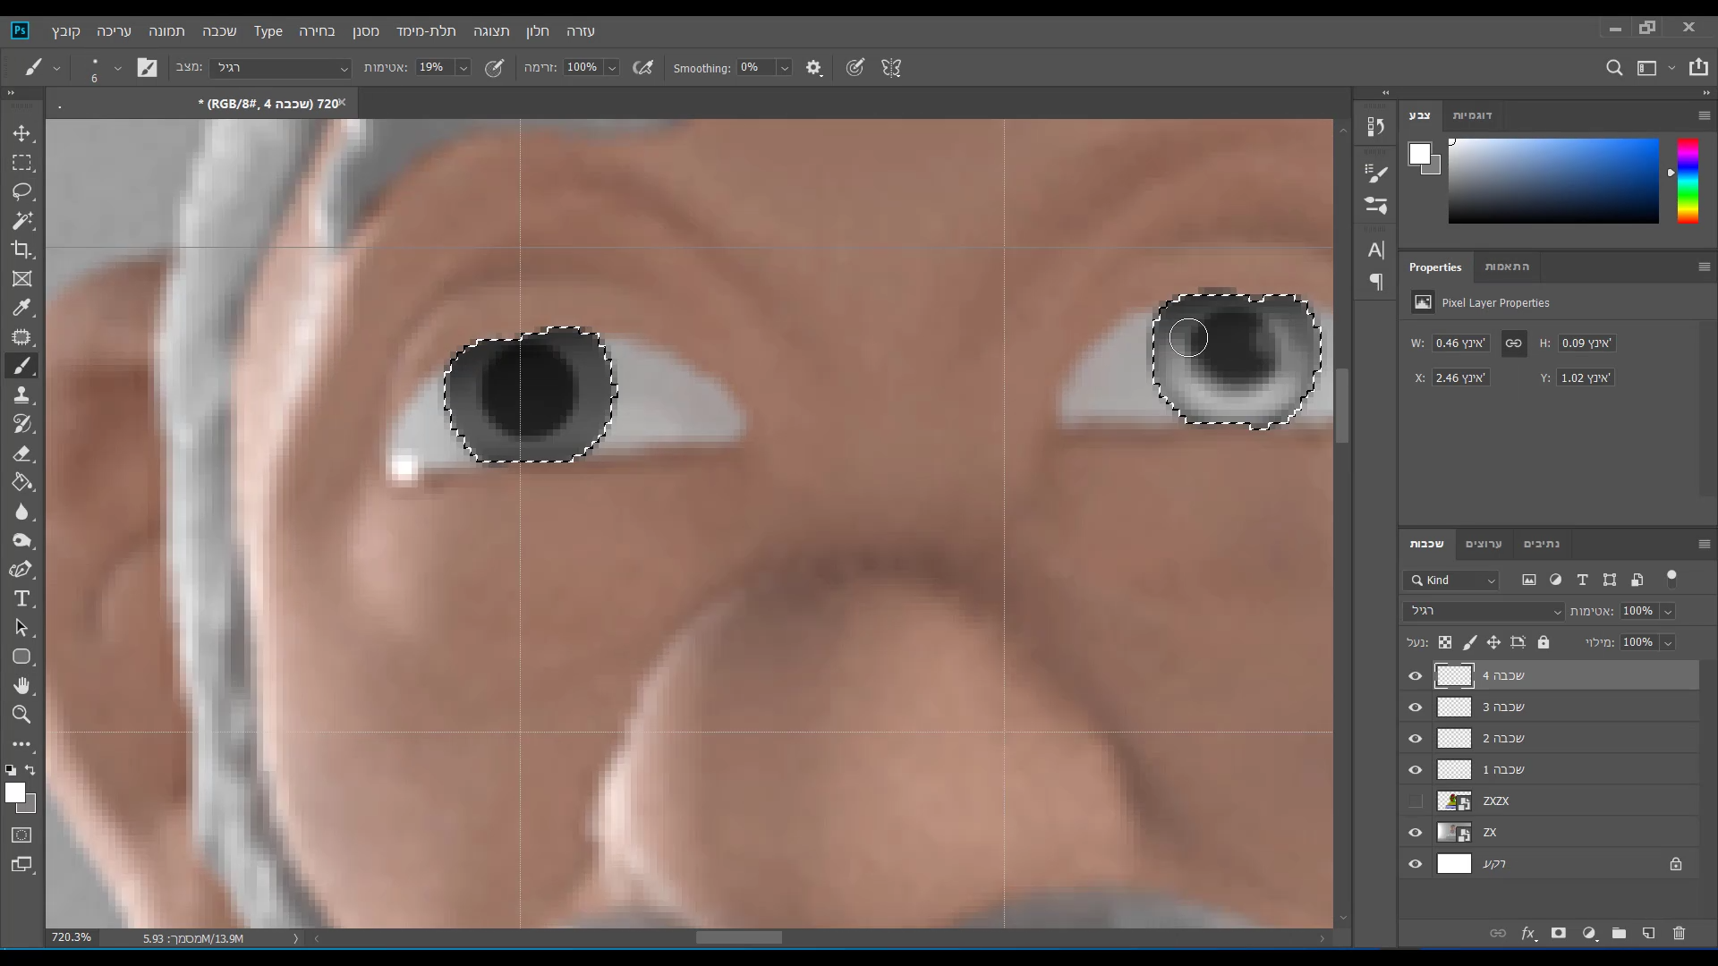Select the Crop tool

[21, 250]
